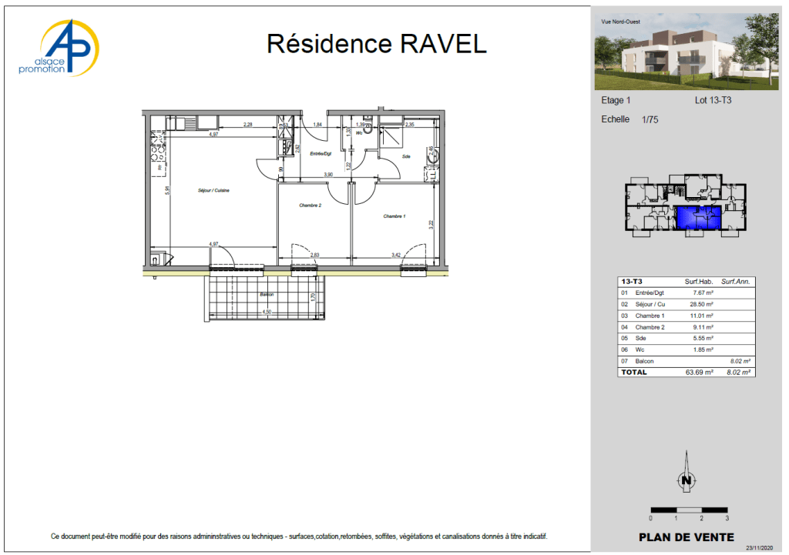This screenshot has height=555, width=789.
Task: Click the Surf.Ann. column header
Action: pyautogui.click(x=735, y=282)
